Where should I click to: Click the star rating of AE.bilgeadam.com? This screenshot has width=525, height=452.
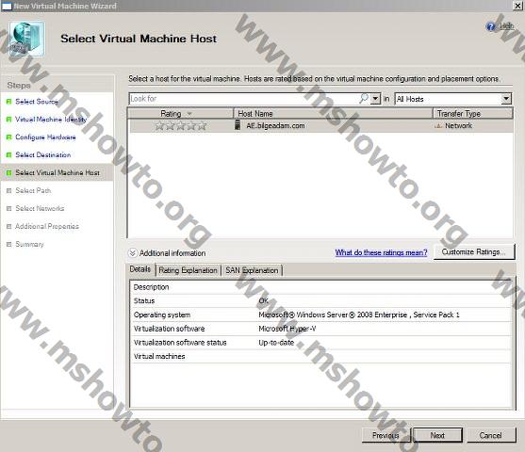[180, 126]
